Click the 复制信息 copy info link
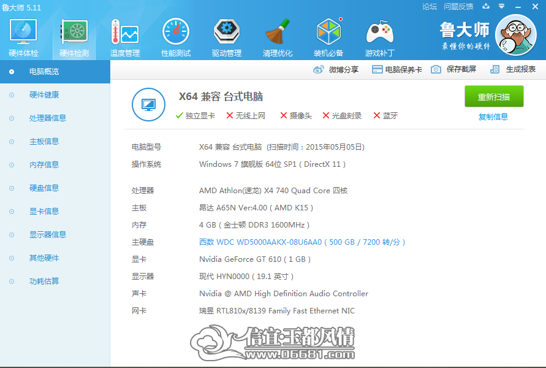Screen dimensions: 546x368 [493, 117]
